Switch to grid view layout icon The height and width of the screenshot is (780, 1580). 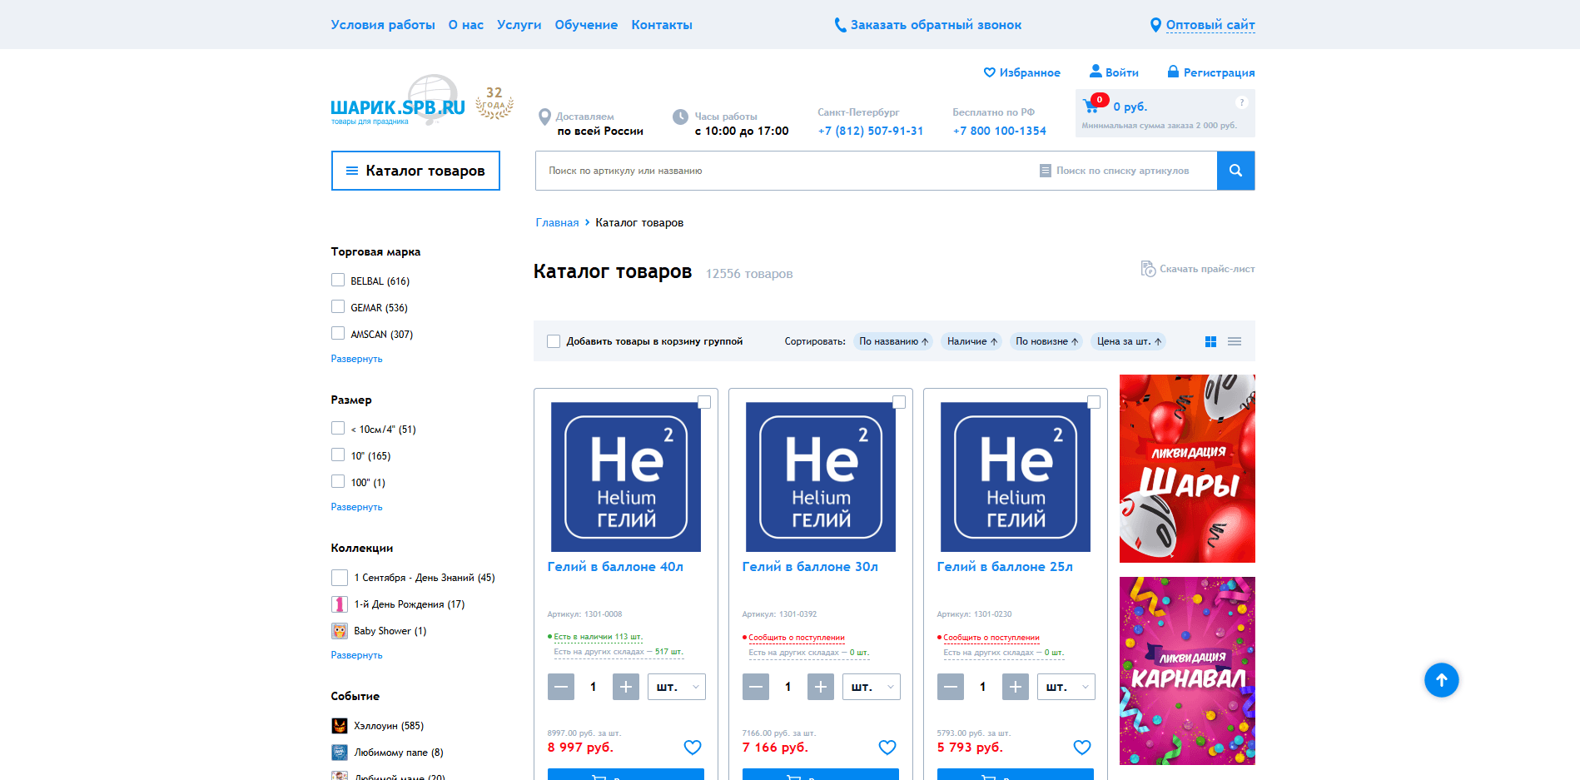coord(1210,341)
